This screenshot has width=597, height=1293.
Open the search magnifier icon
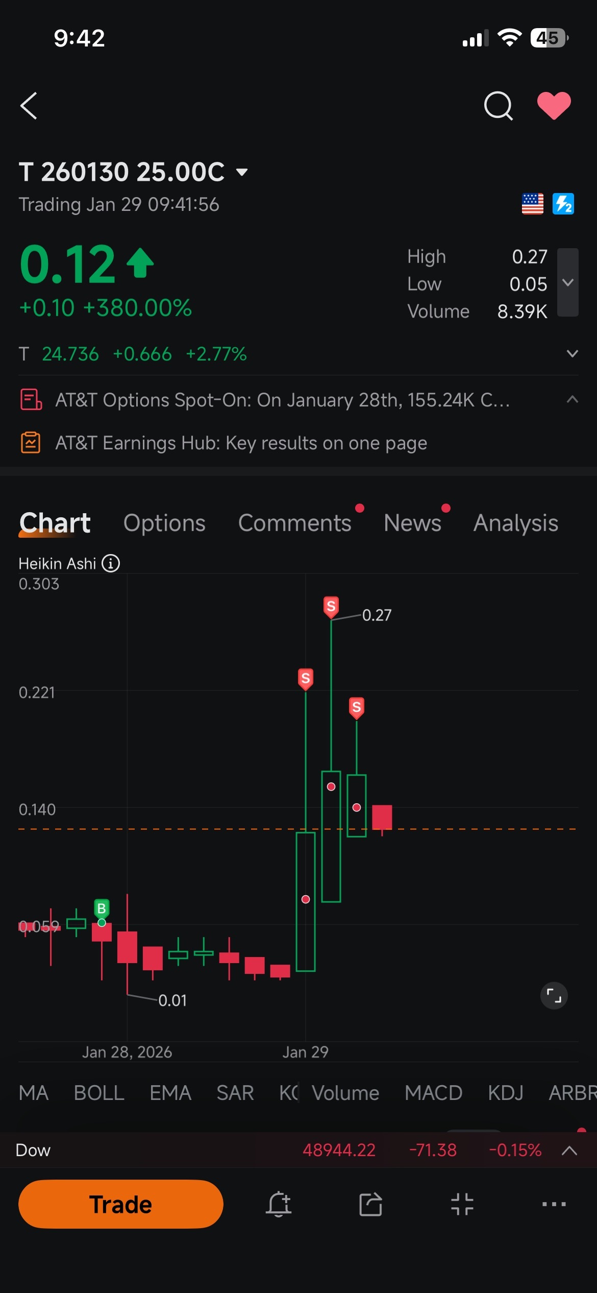498,106
